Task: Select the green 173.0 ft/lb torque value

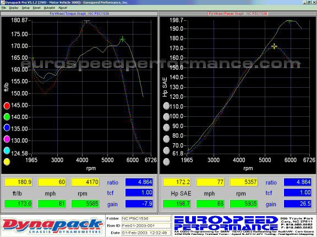Action: pos(18,204)
